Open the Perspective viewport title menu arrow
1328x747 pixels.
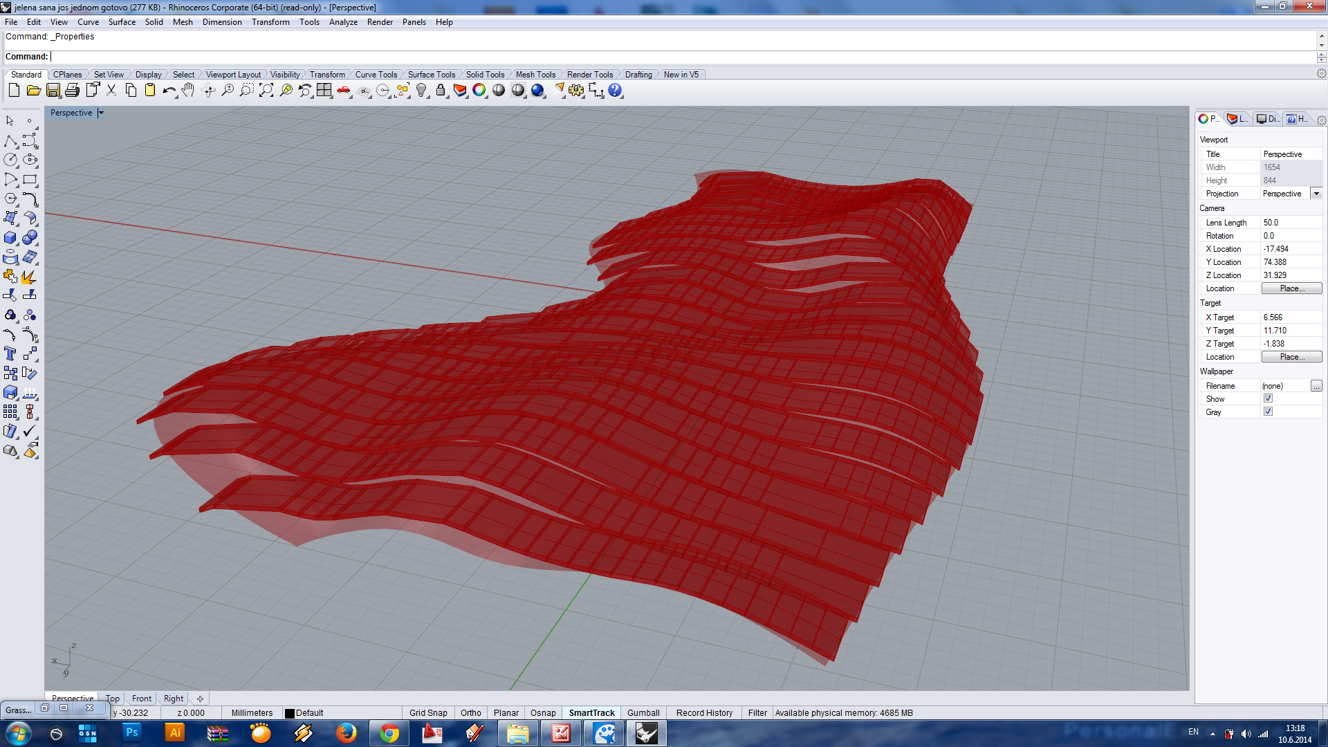pyautogui.click(x=101, y=113)
